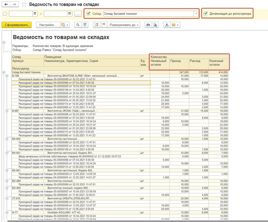Collapse the B-987 item group
Viewport: 268px width, 222px height.
pyautogui.click(x=7, y=111)
